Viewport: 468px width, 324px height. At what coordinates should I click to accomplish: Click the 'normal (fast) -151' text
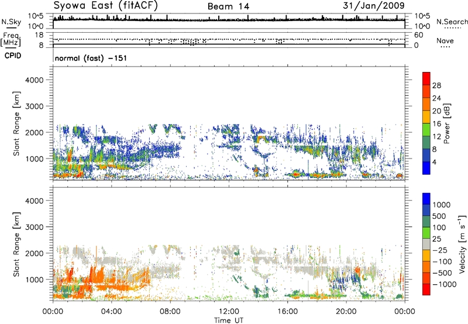(x=91, y=58)
